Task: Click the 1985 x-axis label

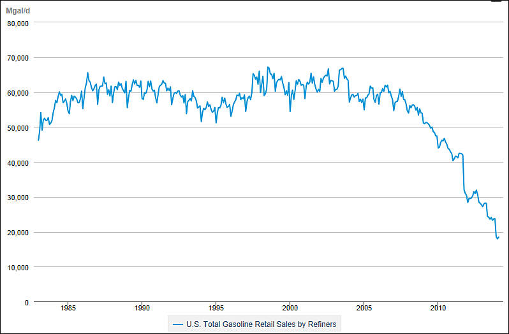Action: pyautogui.click(x=68, y=308)
